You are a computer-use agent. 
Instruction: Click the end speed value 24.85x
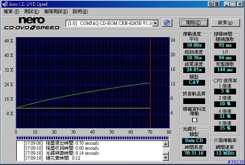194,70
